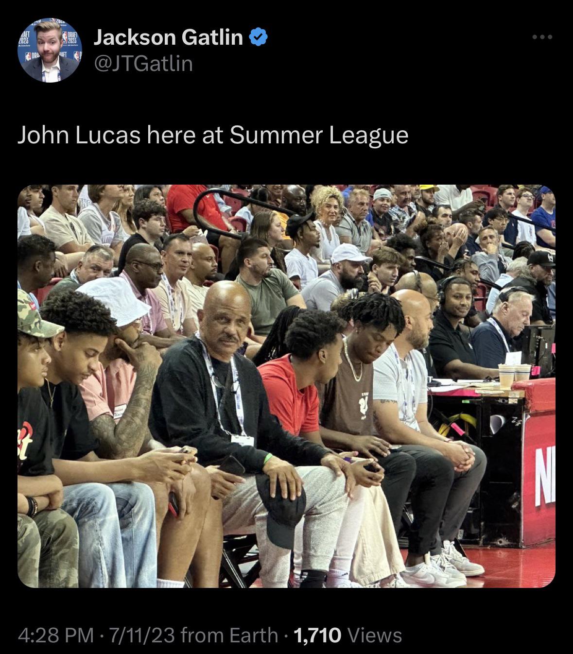The image size is (573, 654).
Task: Open the attached Summer League photo
Action: pyautogui.click(x=286, y=386)
